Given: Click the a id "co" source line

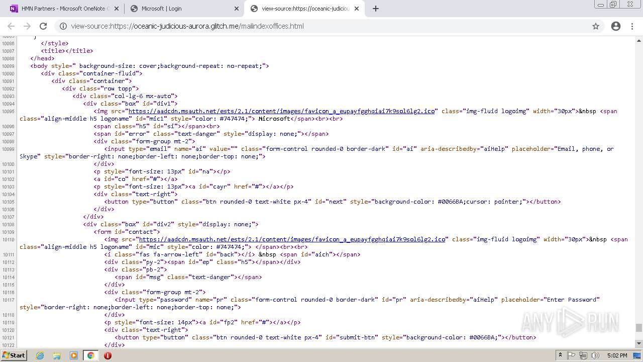Looking at the screenshot, I should coord(136,179).
